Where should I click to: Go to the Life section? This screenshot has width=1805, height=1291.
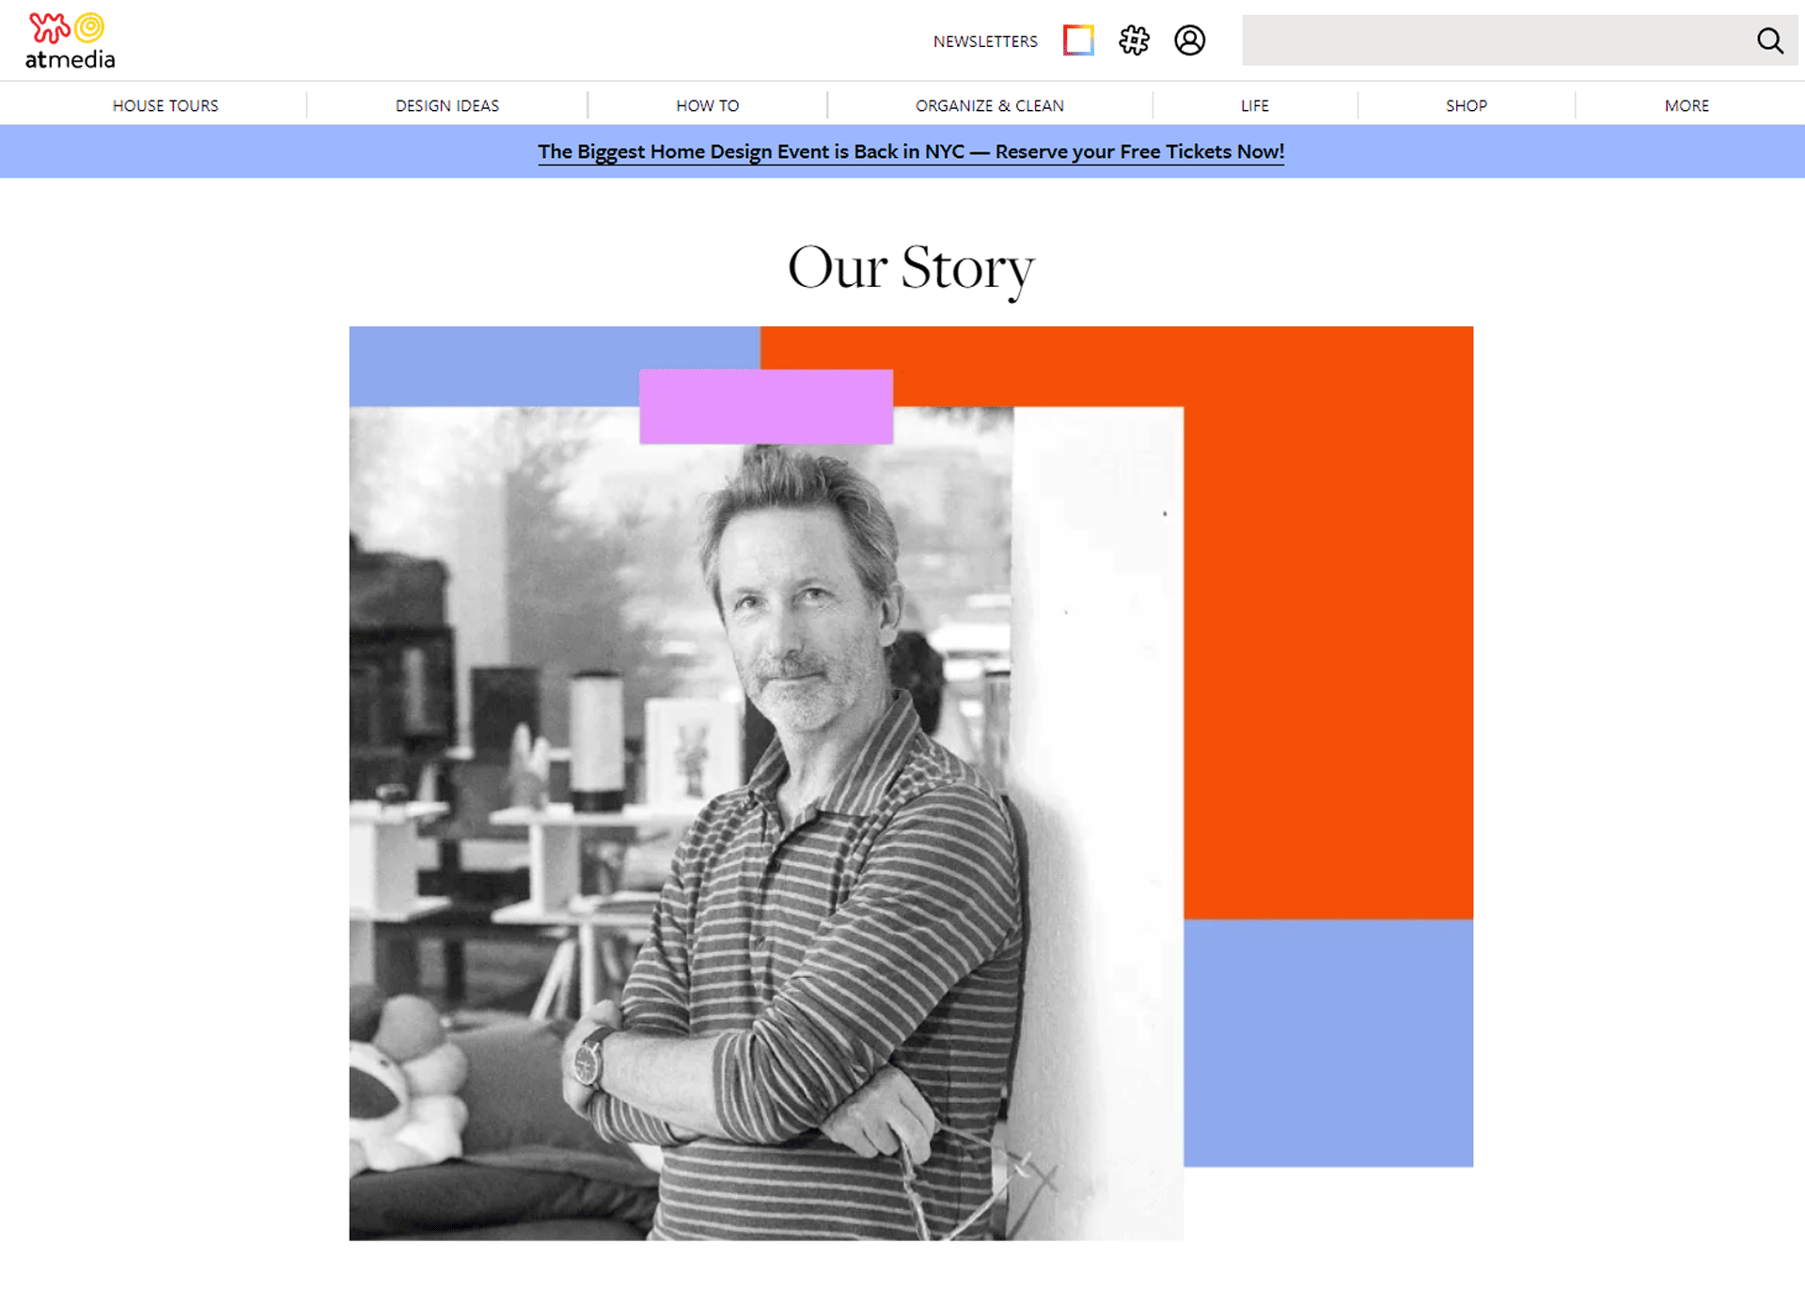[1254, 105]
